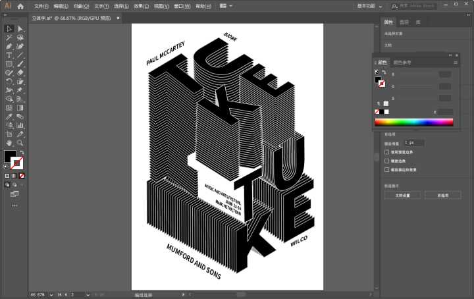Select the Shaper tool
The width and height of the screenshot is (474, 299).
pos(9,72)
